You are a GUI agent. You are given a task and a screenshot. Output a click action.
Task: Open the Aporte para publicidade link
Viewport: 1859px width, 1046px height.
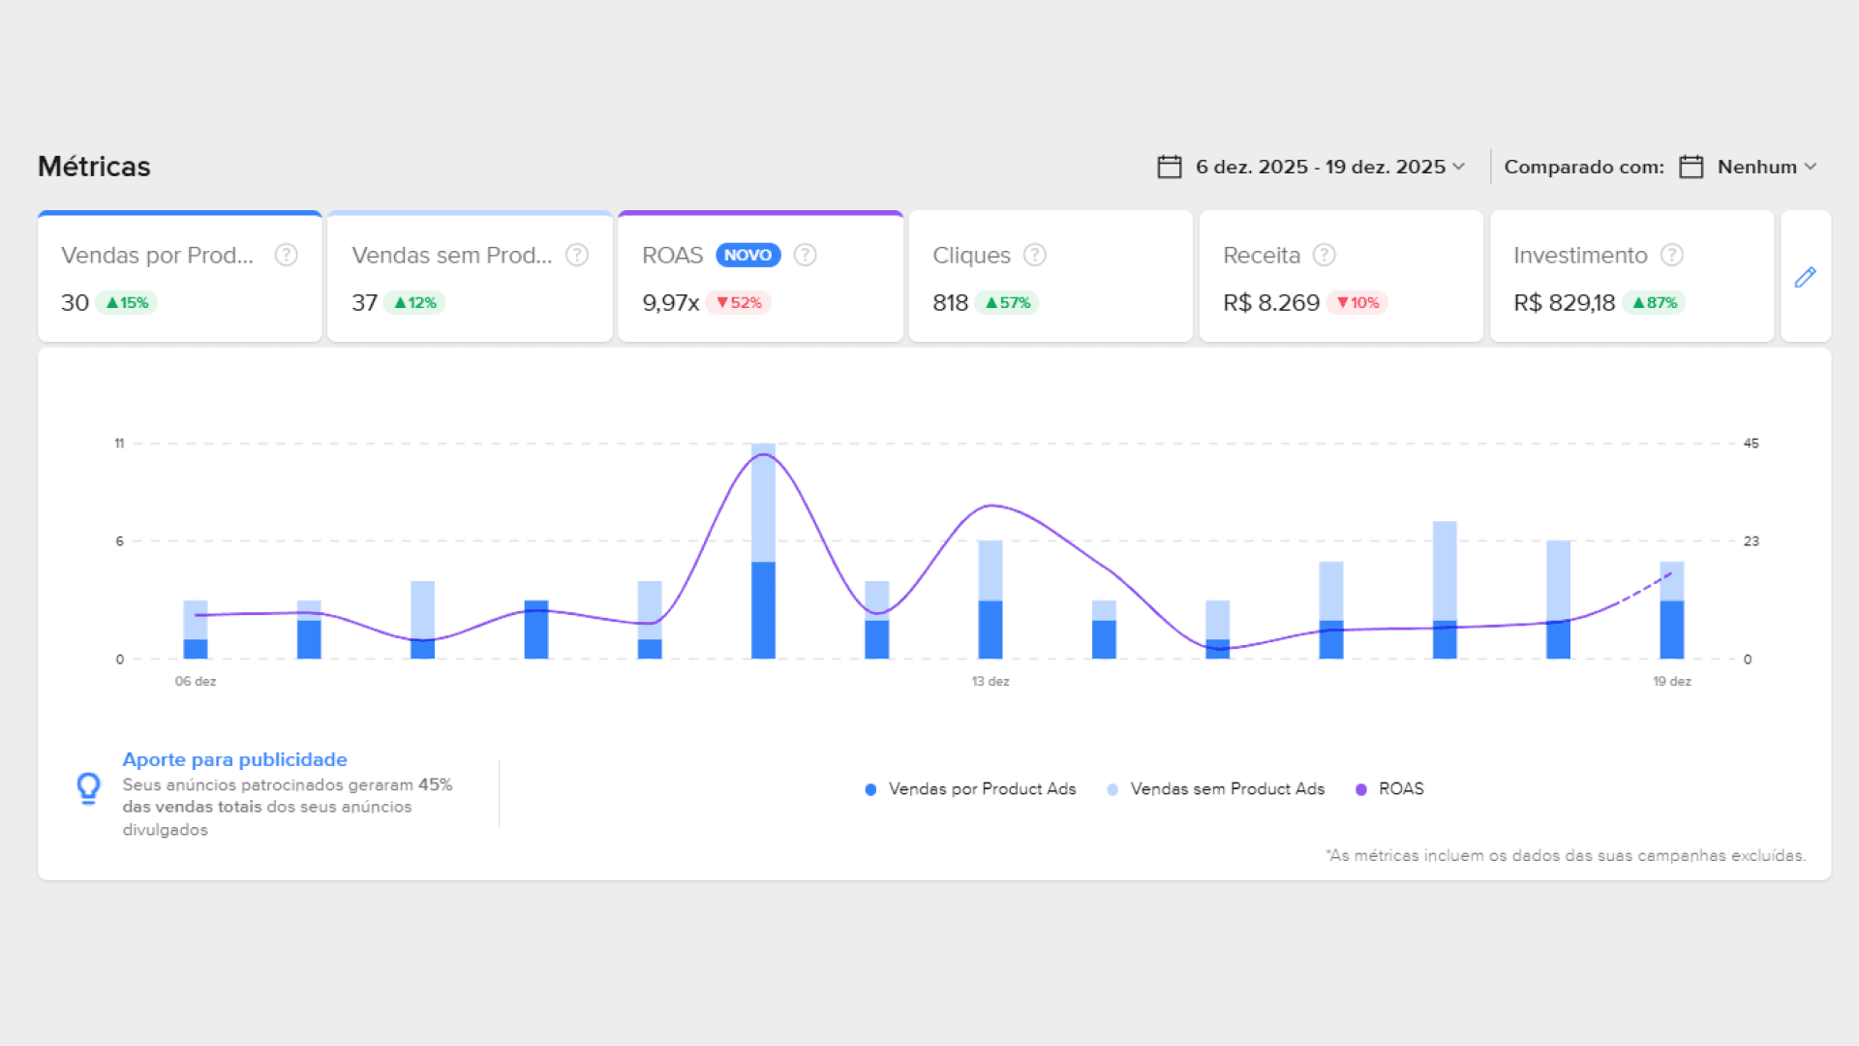234,760
